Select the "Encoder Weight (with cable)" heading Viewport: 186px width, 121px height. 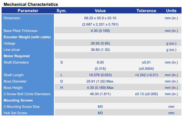pos(27,37)
